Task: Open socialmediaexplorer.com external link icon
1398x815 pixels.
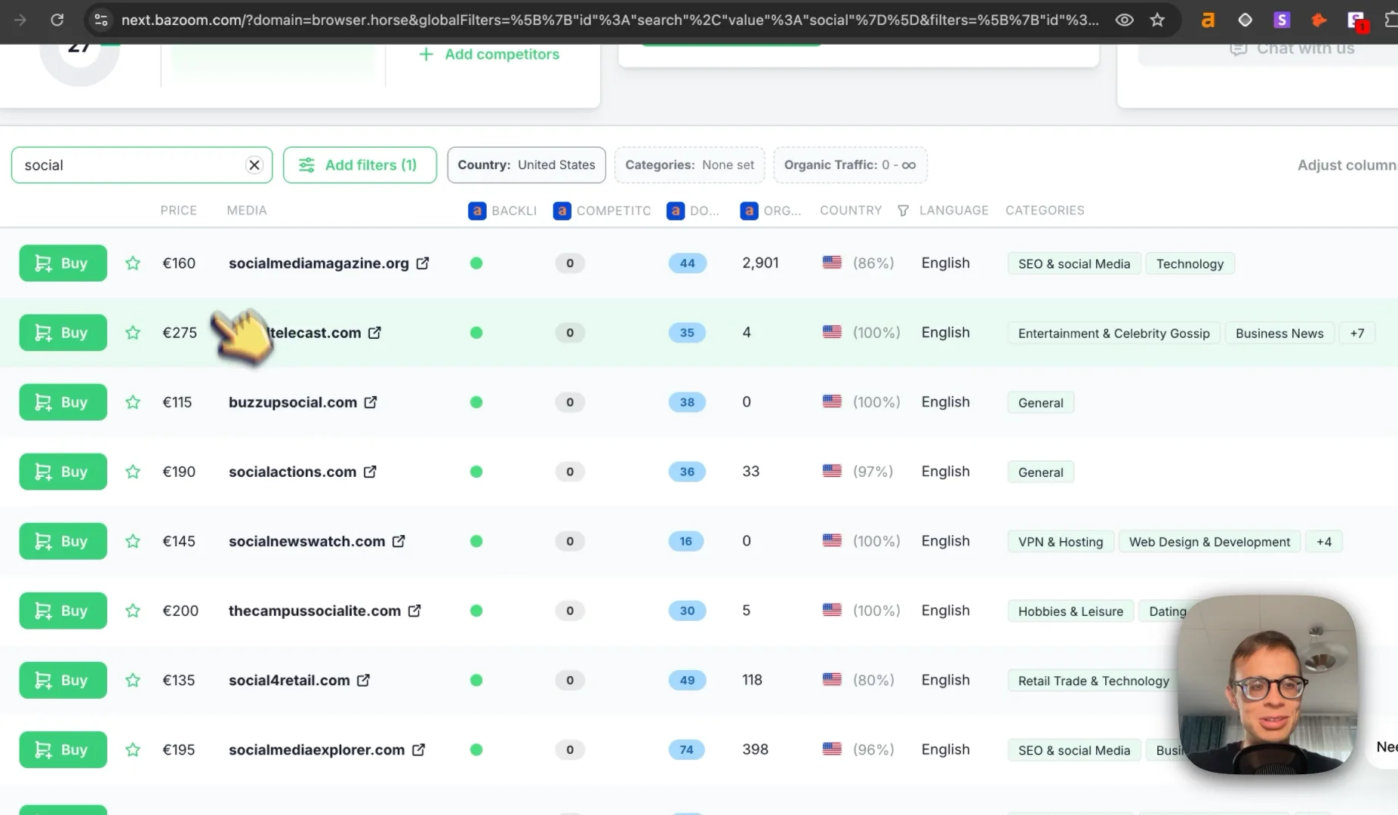Action: pos(418,749)
